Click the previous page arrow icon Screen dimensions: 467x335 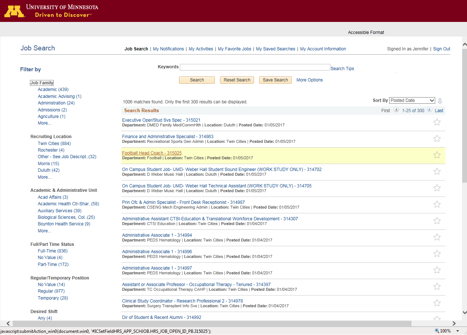coord(396,110)
